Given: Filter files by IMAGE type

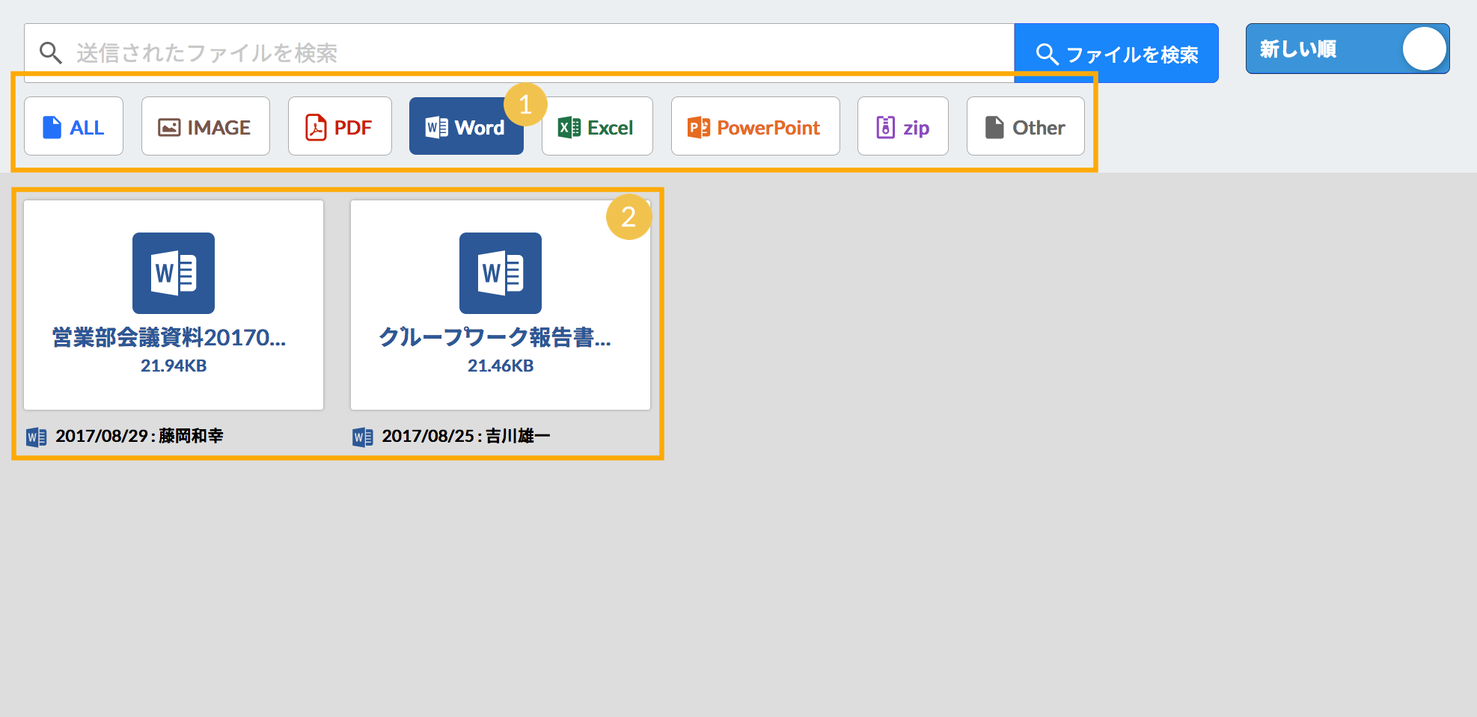Looking at the screenshot, I should pos(205,127).
